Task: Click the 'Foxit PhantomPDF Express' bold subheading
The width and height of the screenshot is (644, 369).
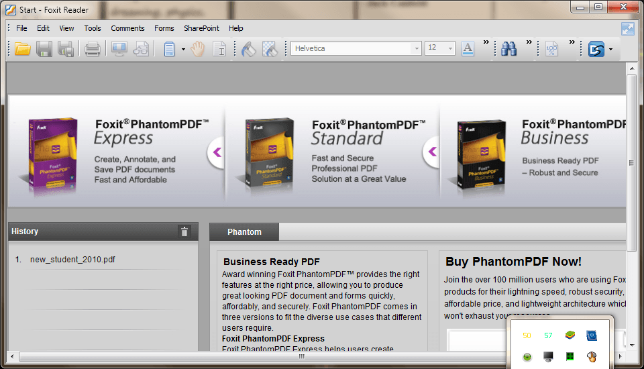Action: click(x=273, y=339)
